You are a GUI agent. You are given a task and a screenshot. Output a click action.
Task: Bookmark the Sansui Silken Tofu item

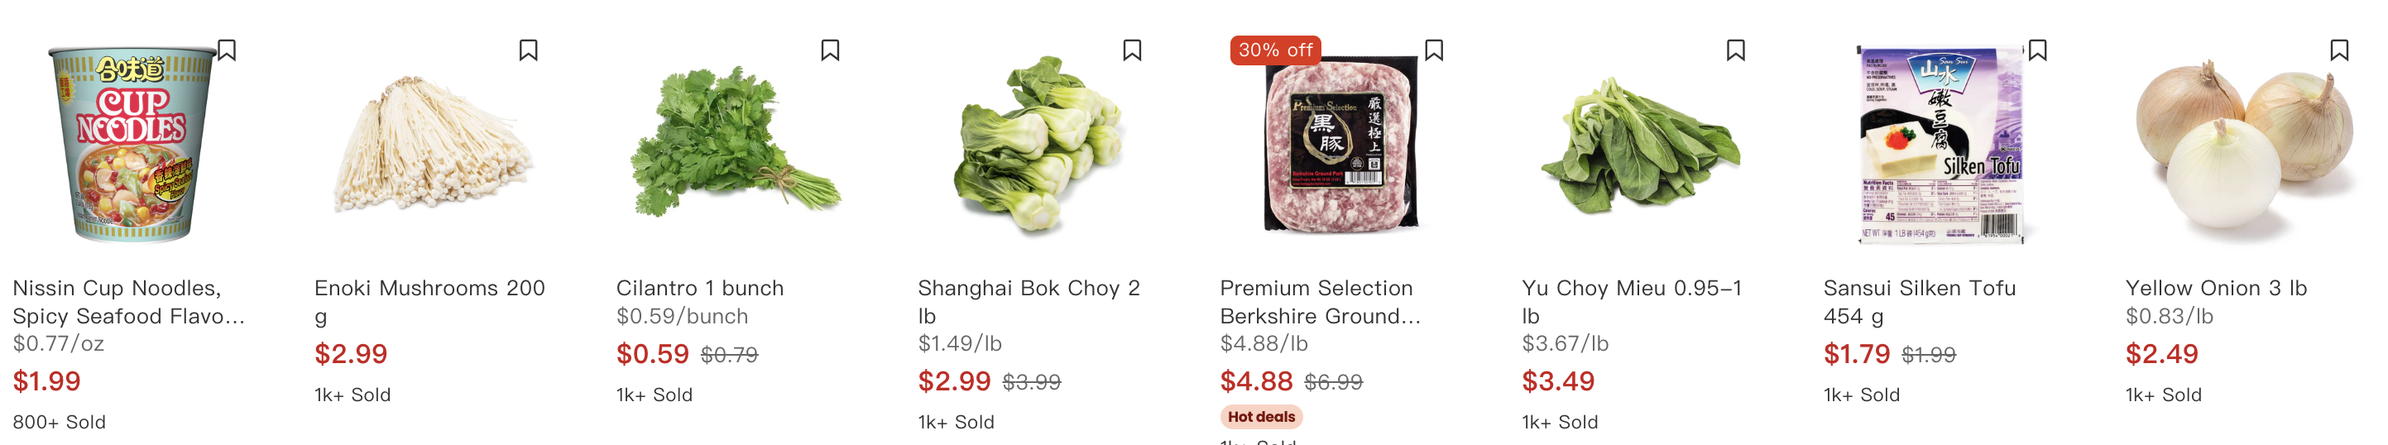tap(2038, 50)
